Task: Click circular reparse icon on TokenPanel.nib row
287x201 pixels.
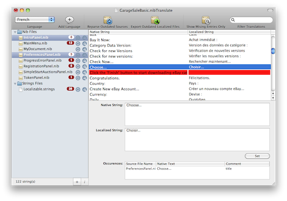Action: 78,78
